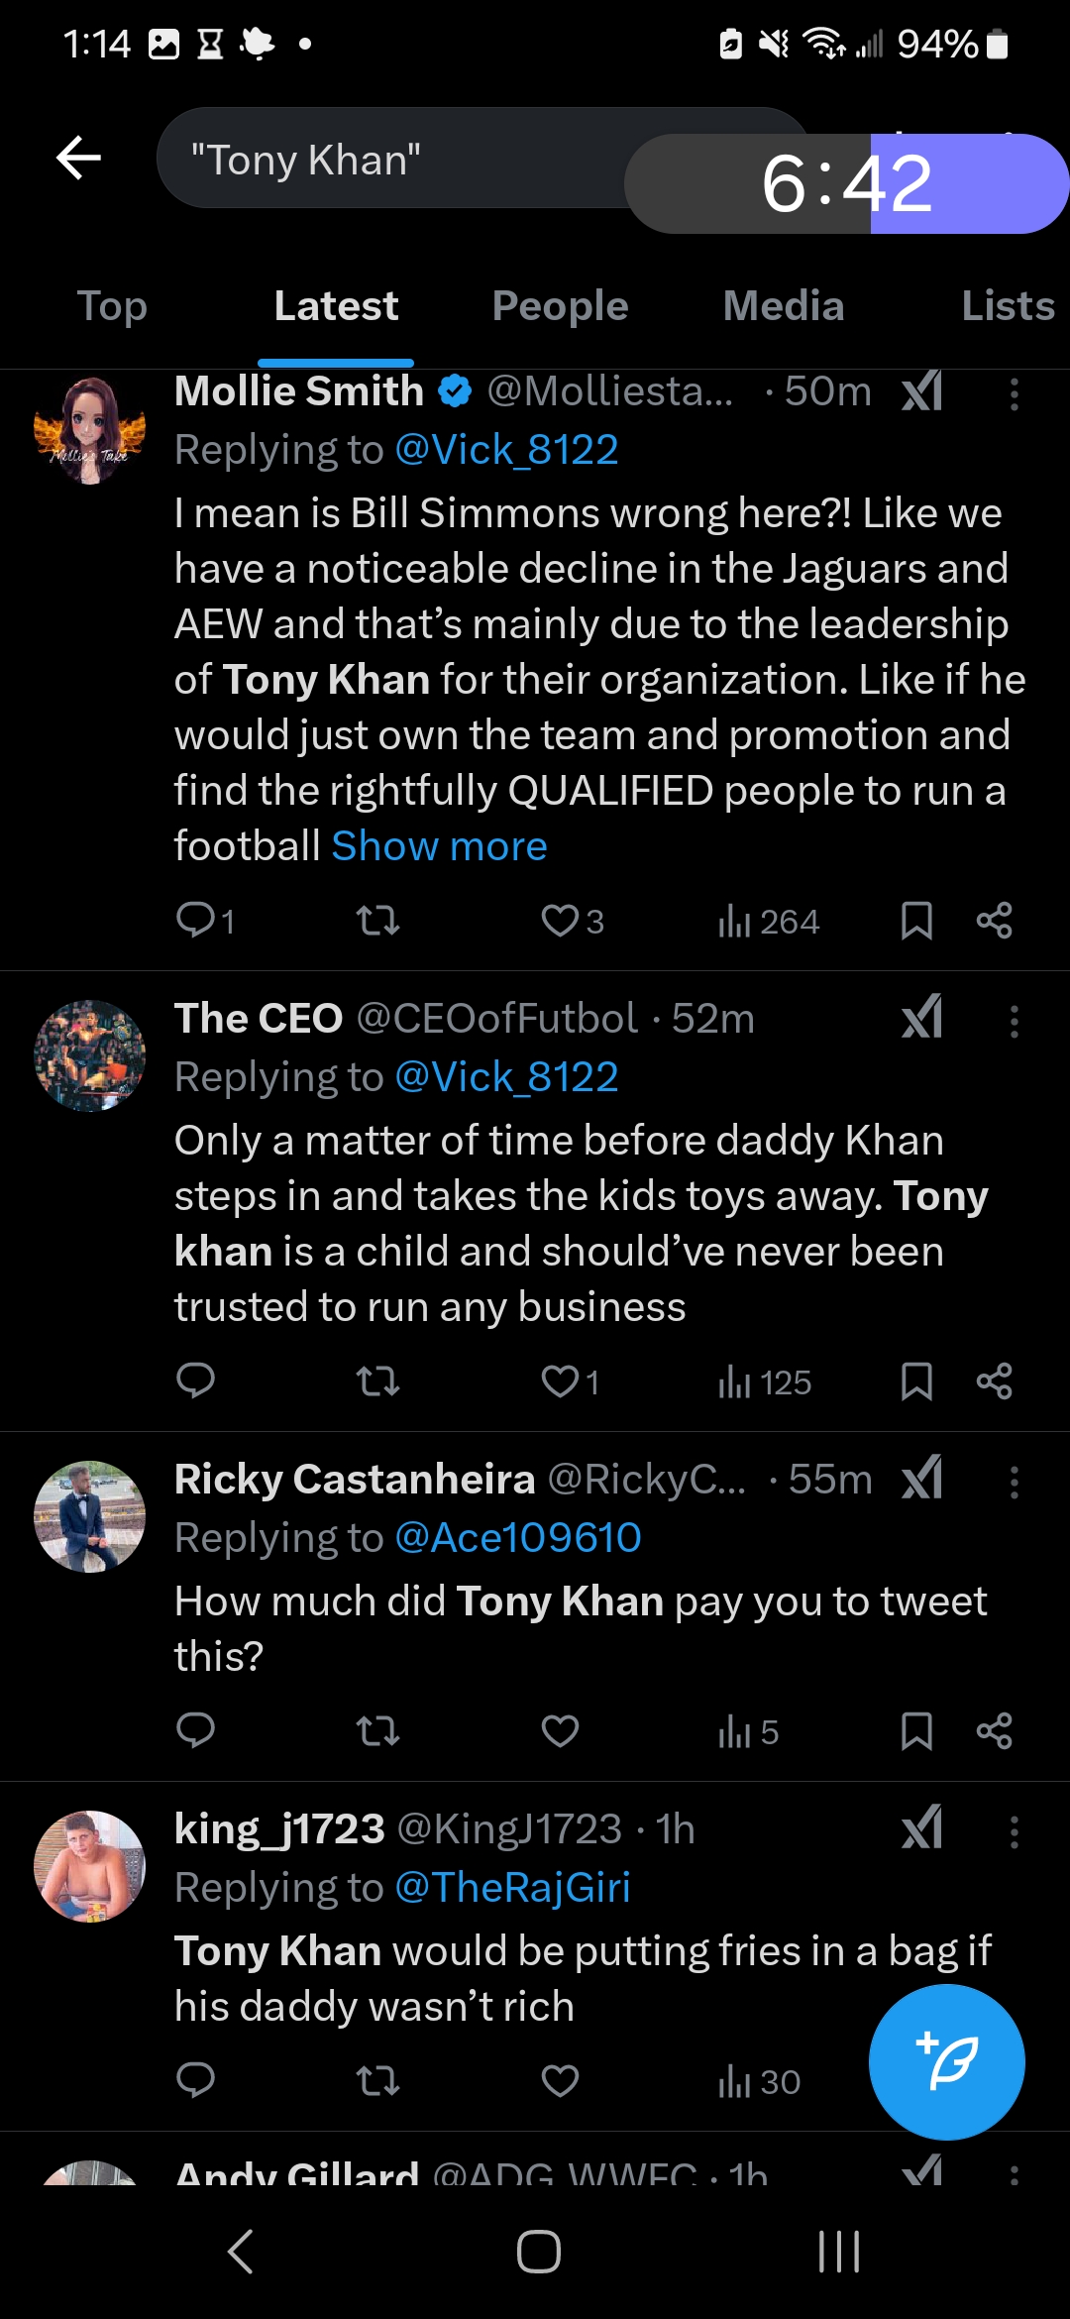
Task: Tap the 6:42 timer overlay pill
Action: tap(847, 183)
